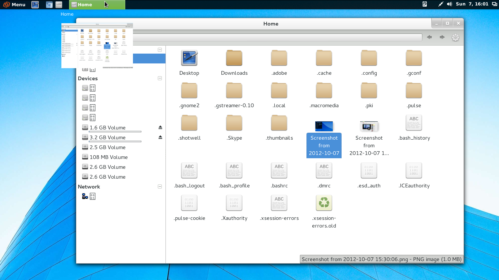This screenshot has height=280, width=499.
Task: Click the workspace switcher in the tray
Action: [x=495, y=5]
